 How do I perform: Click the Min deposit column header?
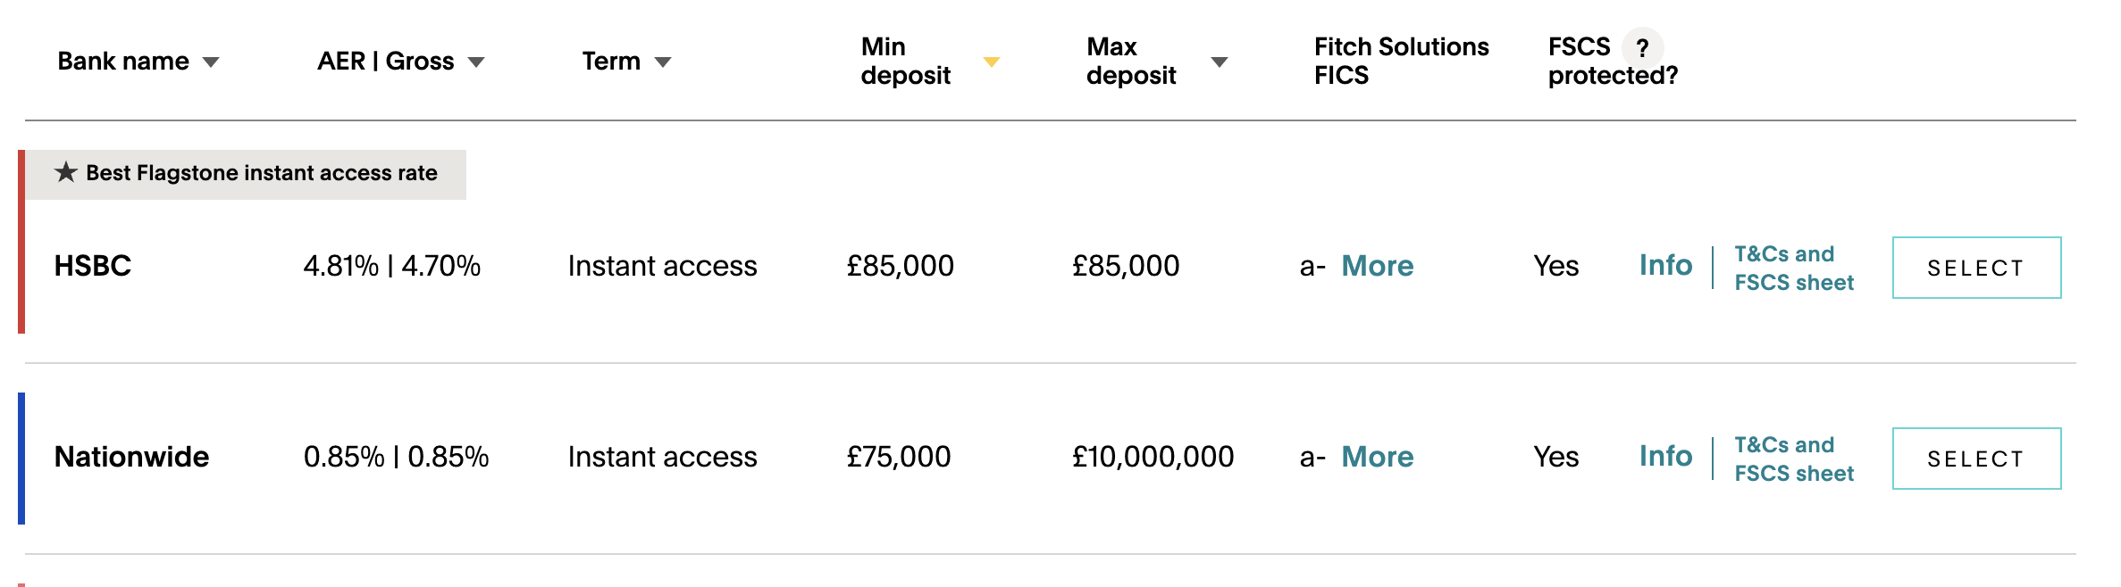[906, 61]
